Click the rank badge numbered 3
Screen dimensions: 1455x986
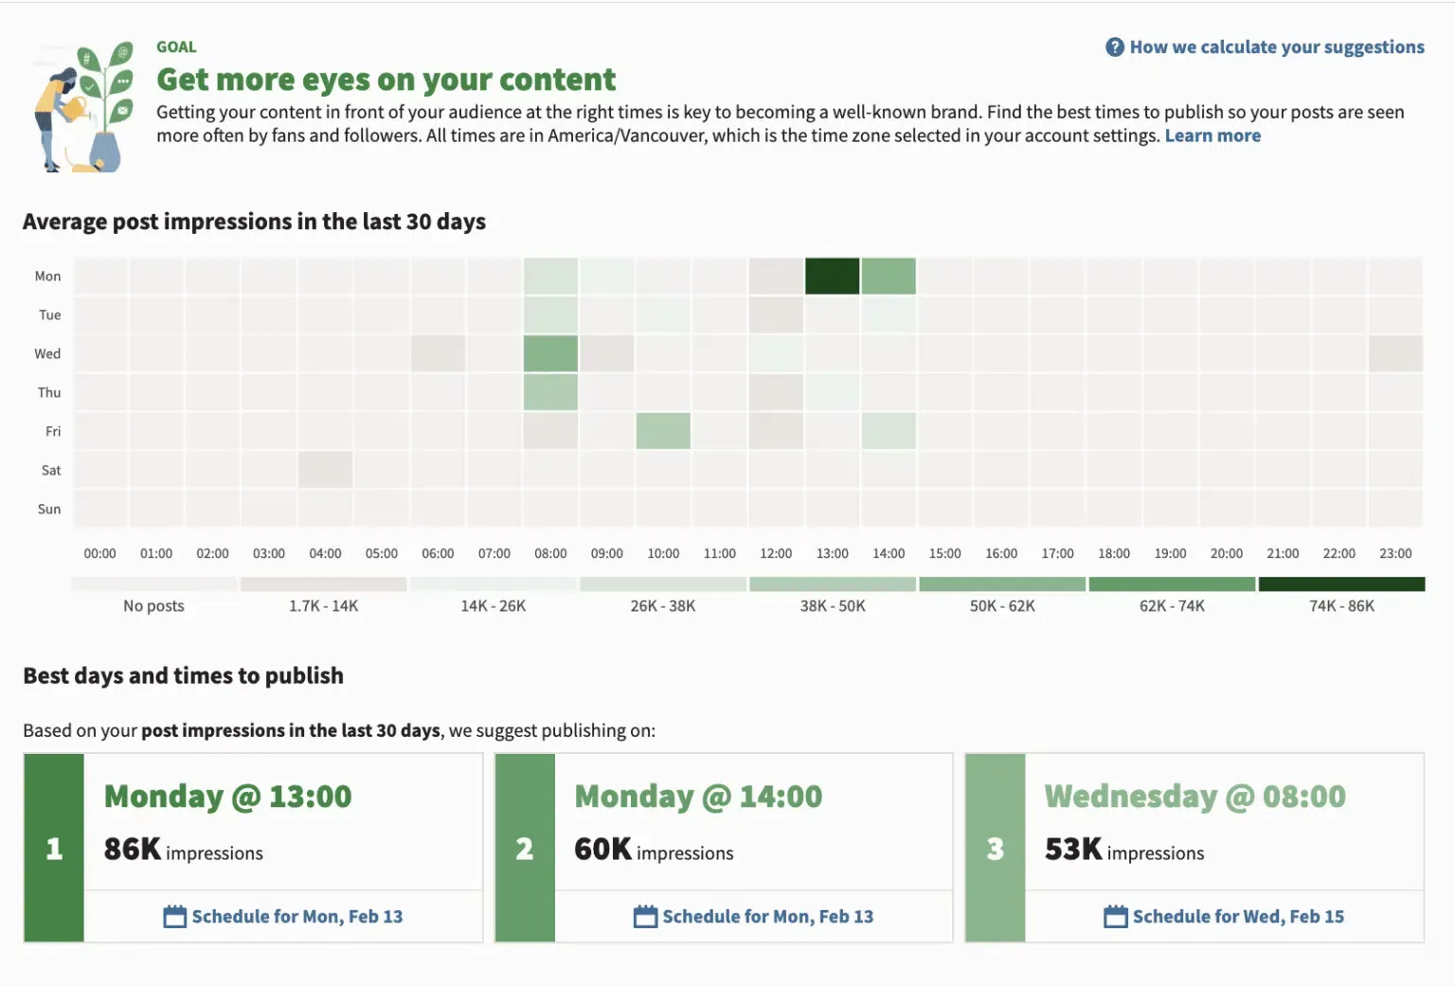pos(995,849)
